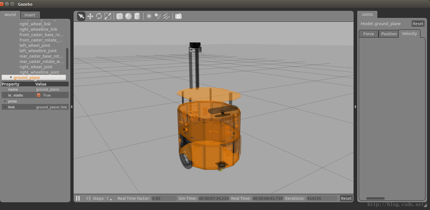The height and width of the screenshot is (210, 430).
Task: Open the Steps count dropdown
Action: tap(111, 199)
